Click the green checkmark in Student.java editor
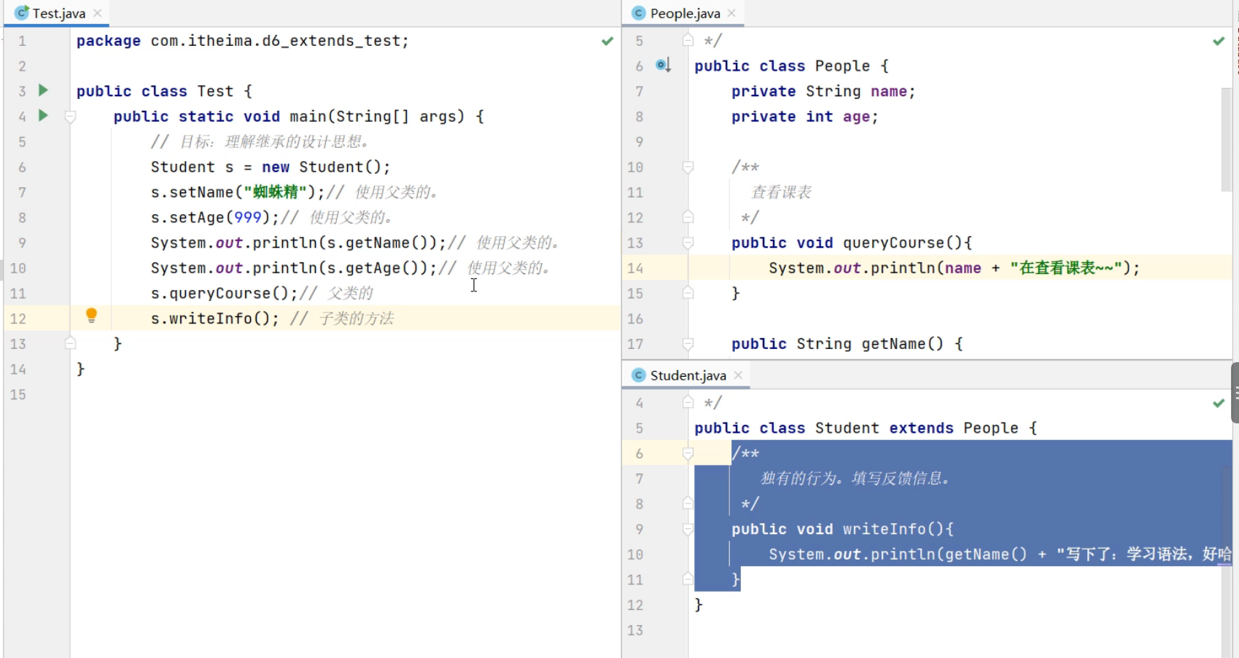The image size is (1239, 658). click(x=1218, y=403)
